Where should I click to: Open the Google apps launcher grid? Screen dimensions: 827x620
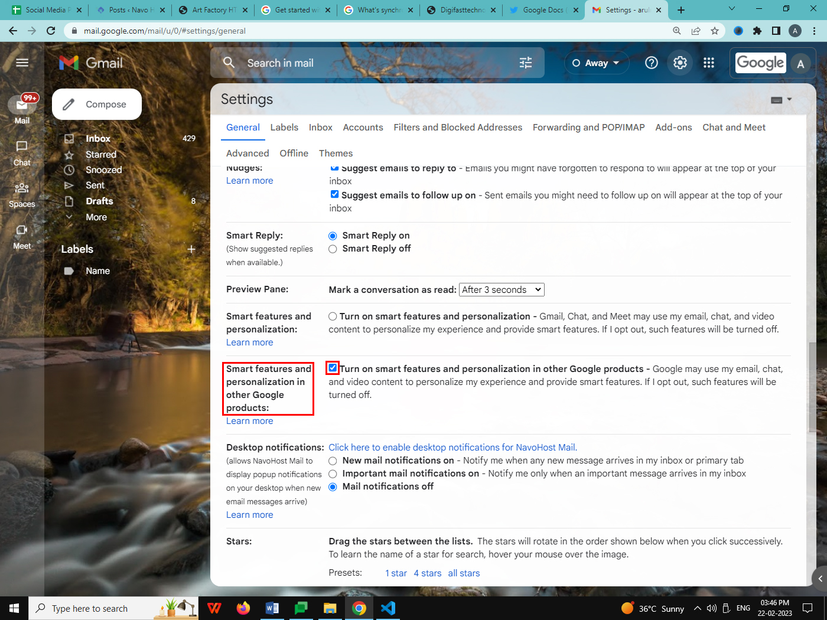[x=708, y=63]
